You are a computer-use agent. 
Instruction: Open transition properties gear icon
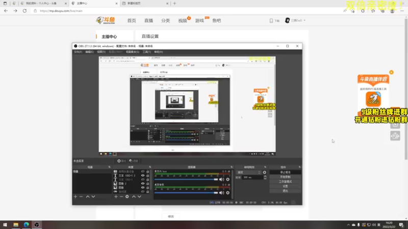264,173
